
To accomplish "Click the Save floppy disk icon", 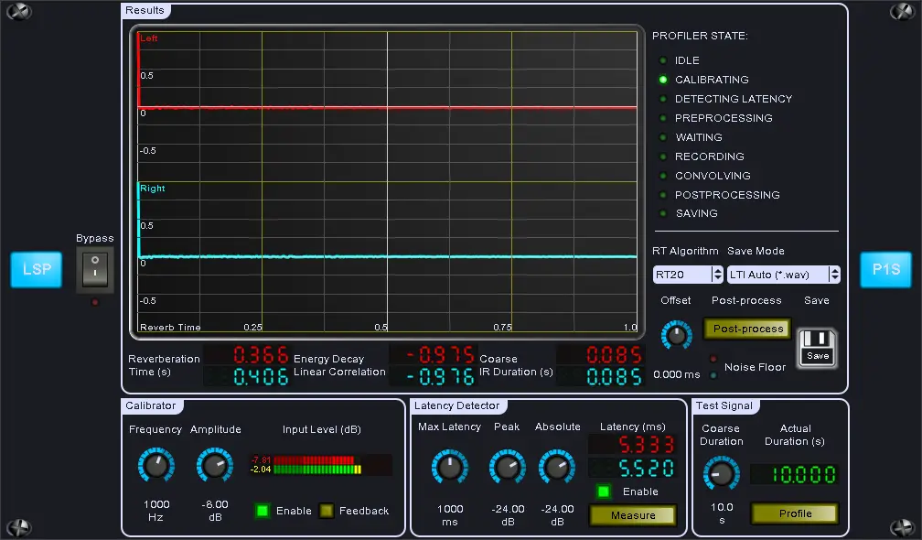I will tap(818, 348).
